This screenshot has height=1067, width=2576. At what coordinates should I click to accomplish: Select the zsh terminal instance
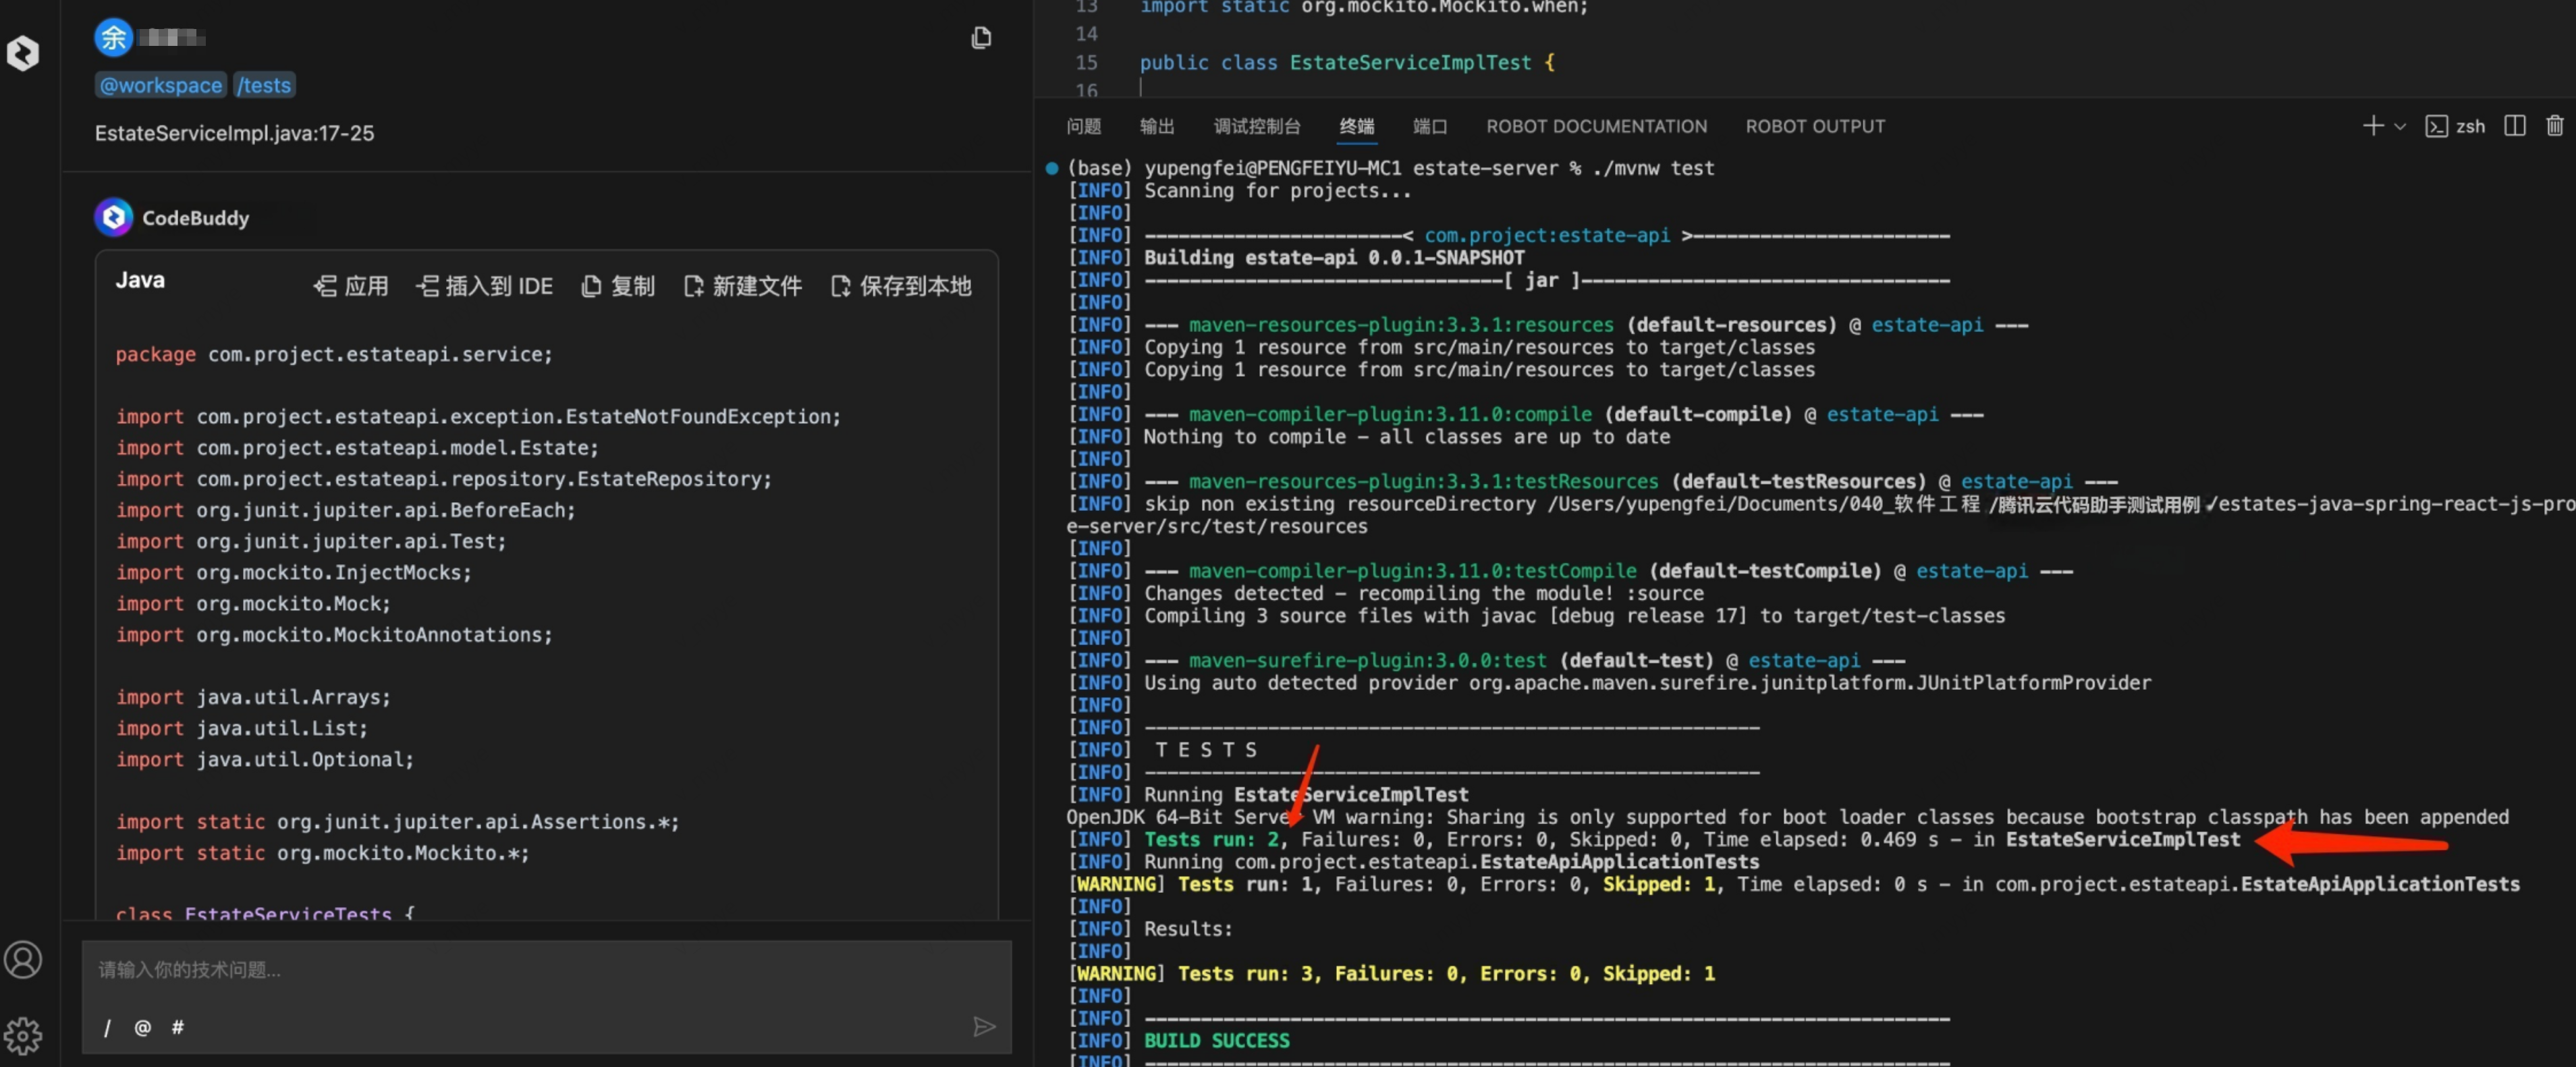click(x=2456, y=126)
